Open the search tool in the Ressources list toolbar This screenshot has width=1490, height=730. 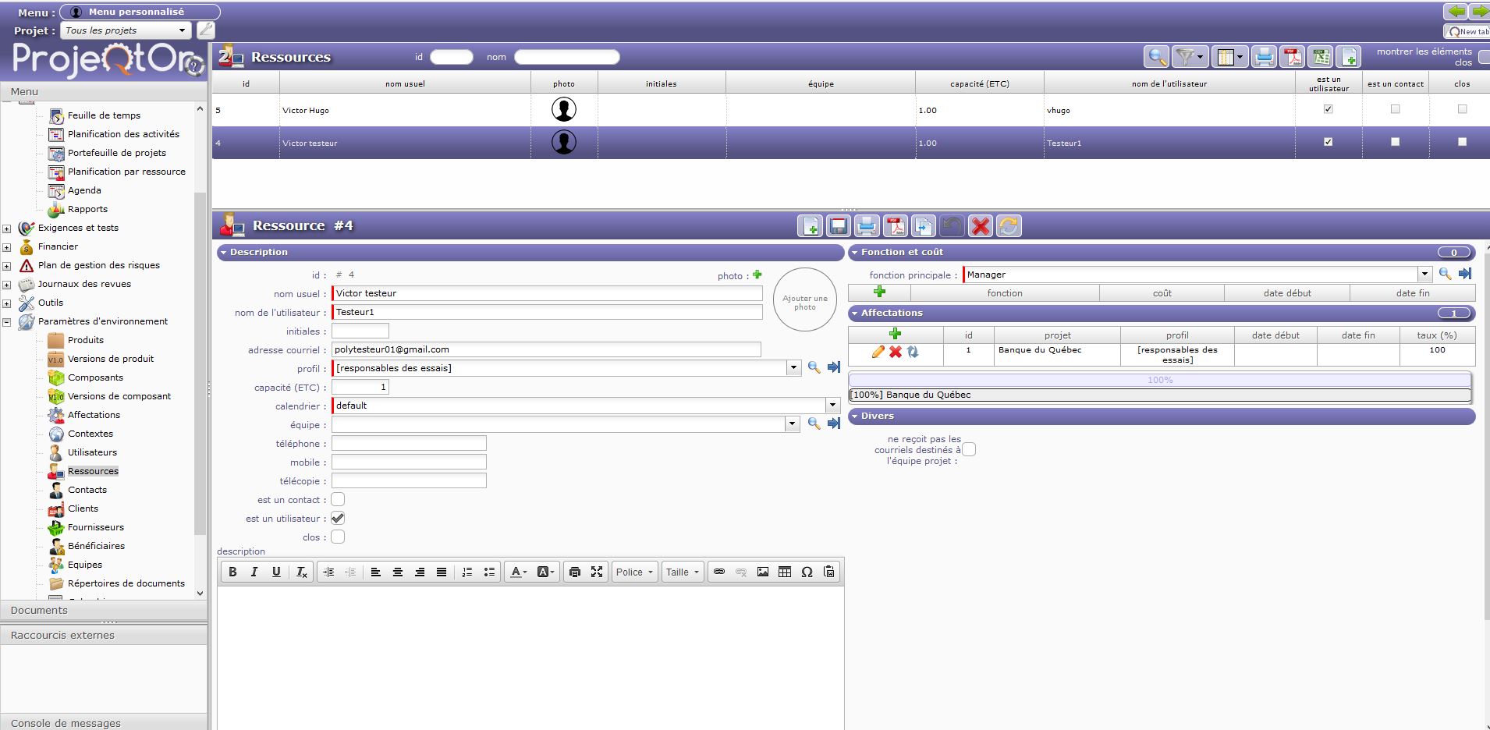tap(1156, 57)
